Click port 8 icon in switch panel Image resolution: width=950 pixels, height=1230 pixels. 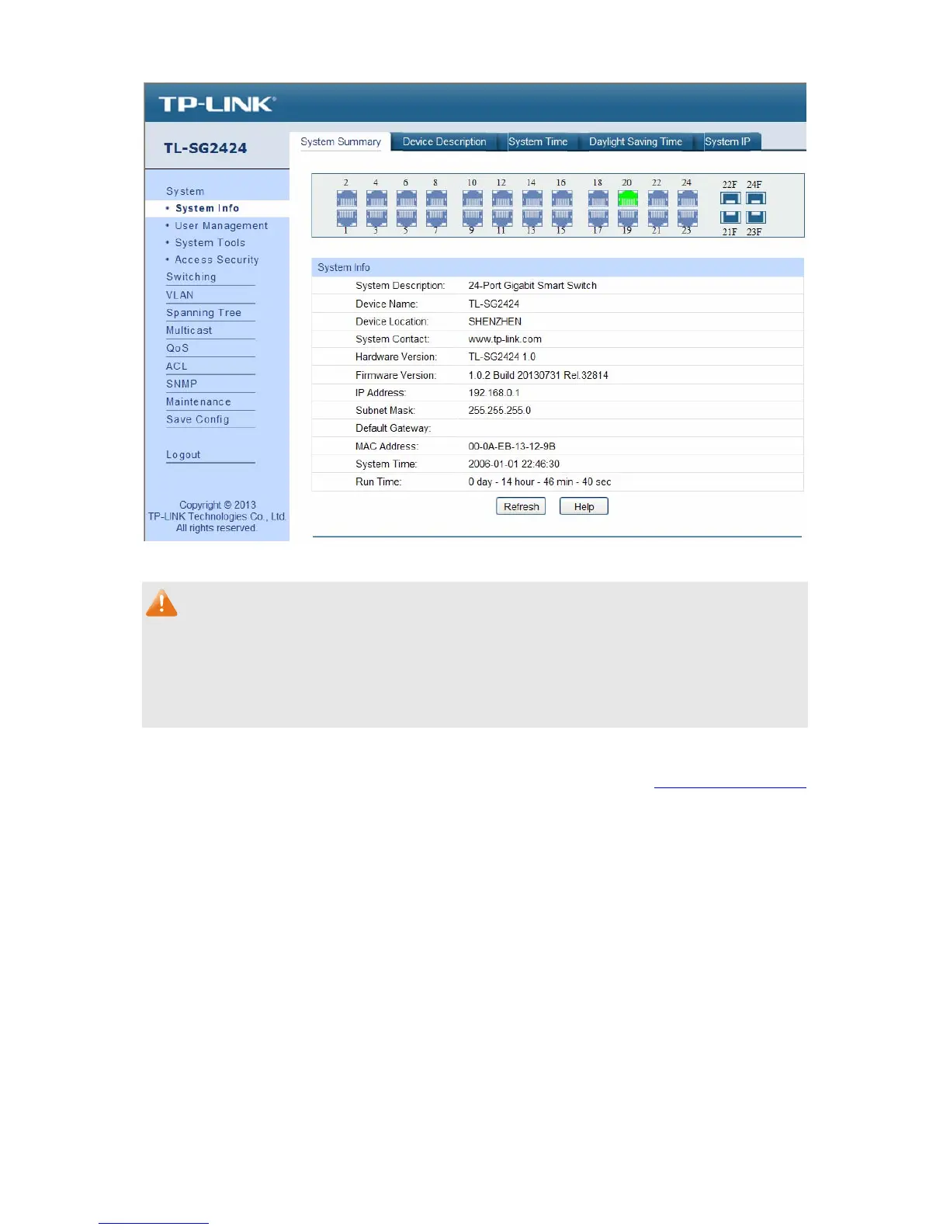point(436,199)
